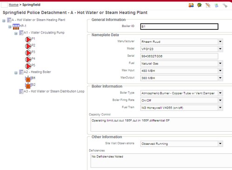Open the Boiler Type dropdown
The height and width of the screenshot is (170, 232).
[220, 93]
